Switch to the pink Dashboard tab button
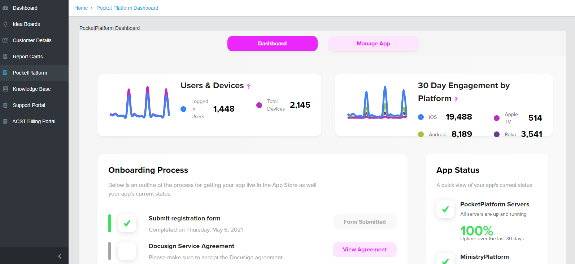 pyautogui.click(x=273, y=44)
